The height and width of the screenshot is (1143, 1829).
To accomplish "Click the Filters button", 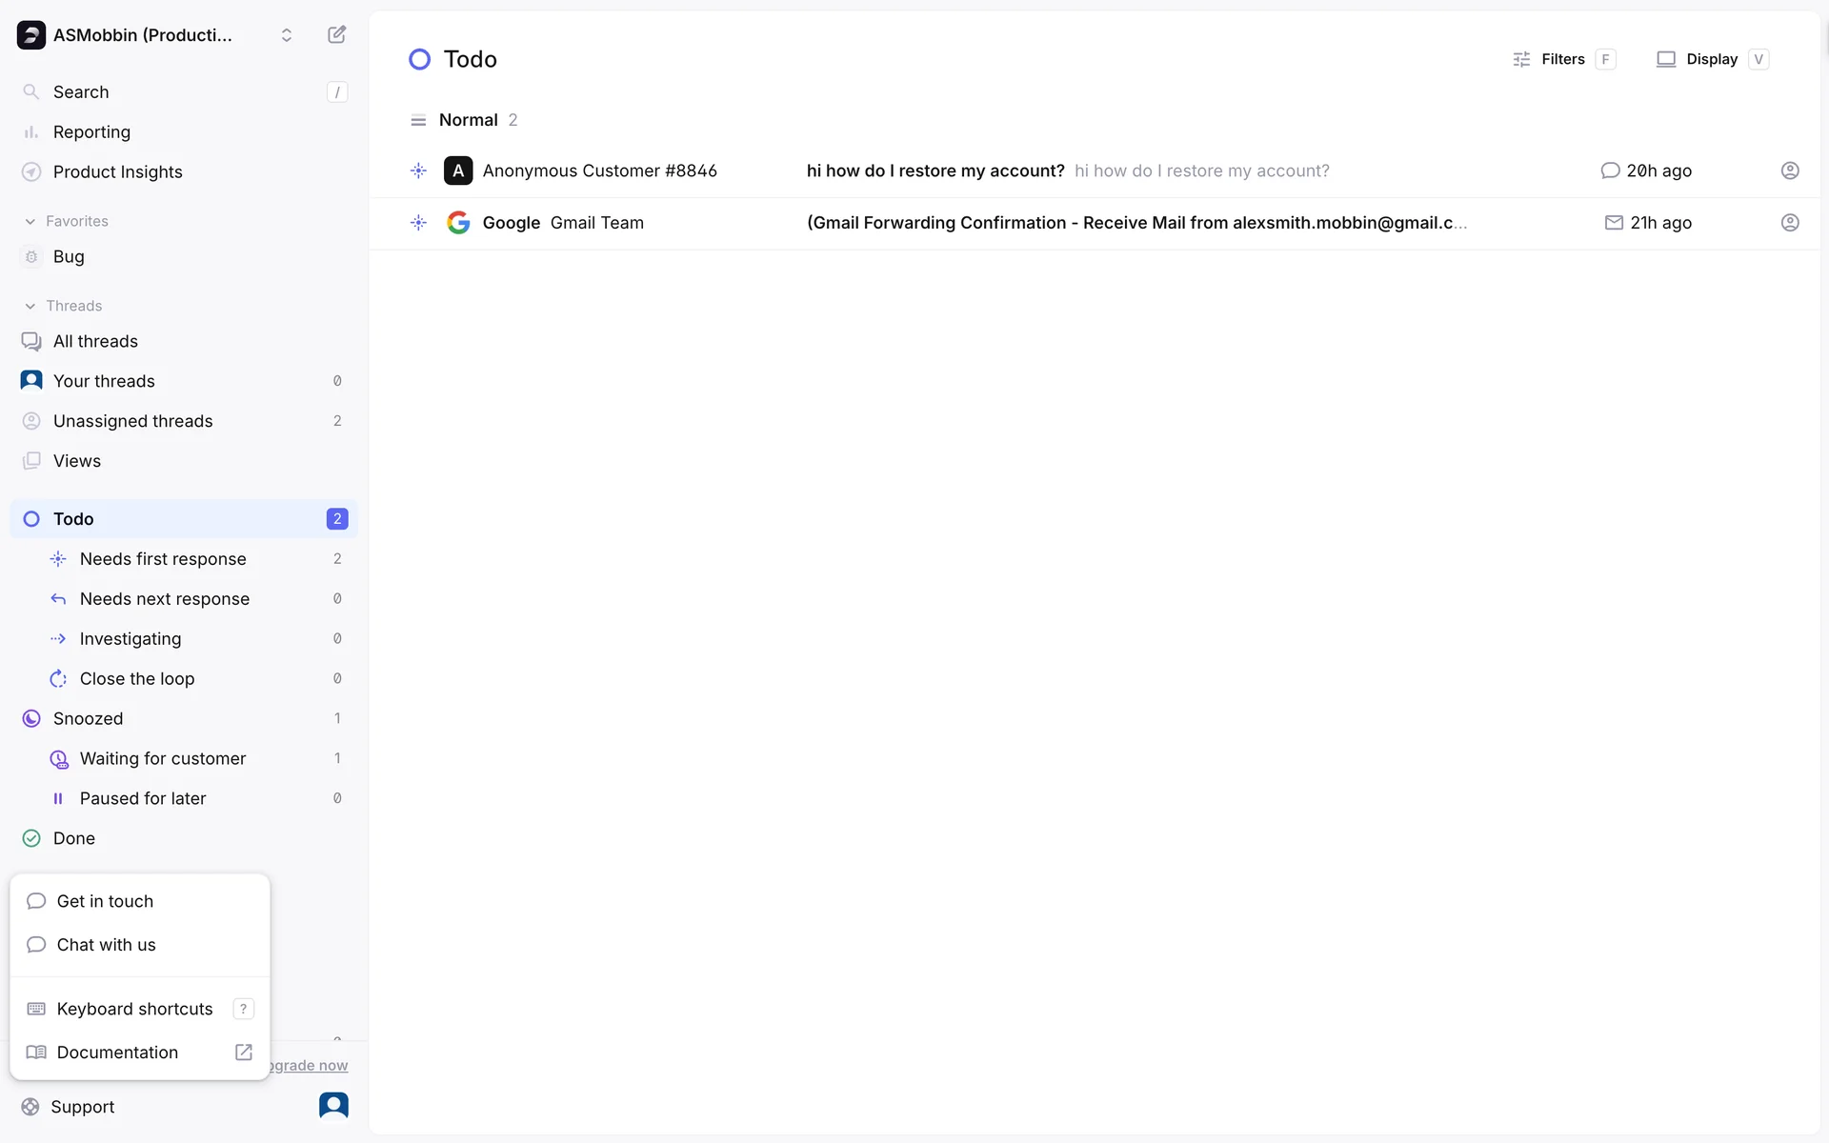I will [1562, 59].
